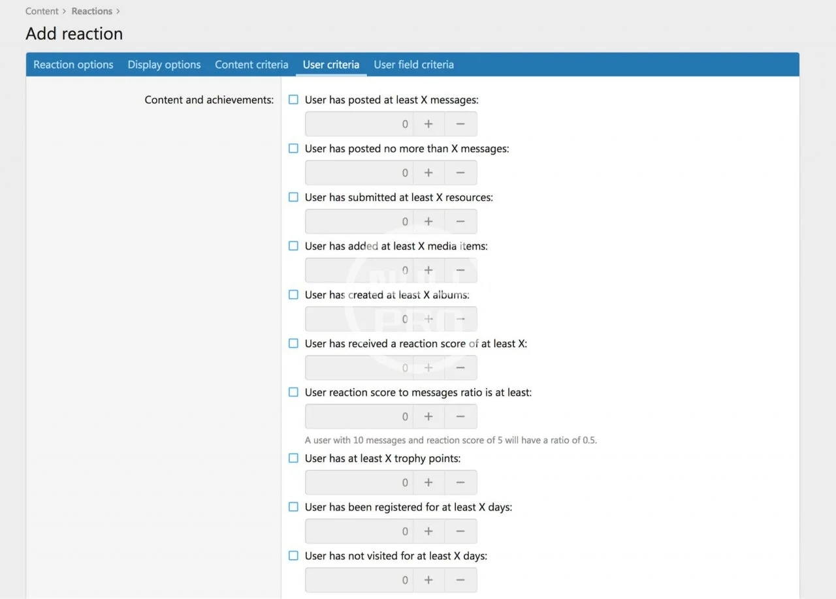Decrement 'not visited for at least X days'
The height and width of the screenshot is (599, 836).
[x=460, y=580]
